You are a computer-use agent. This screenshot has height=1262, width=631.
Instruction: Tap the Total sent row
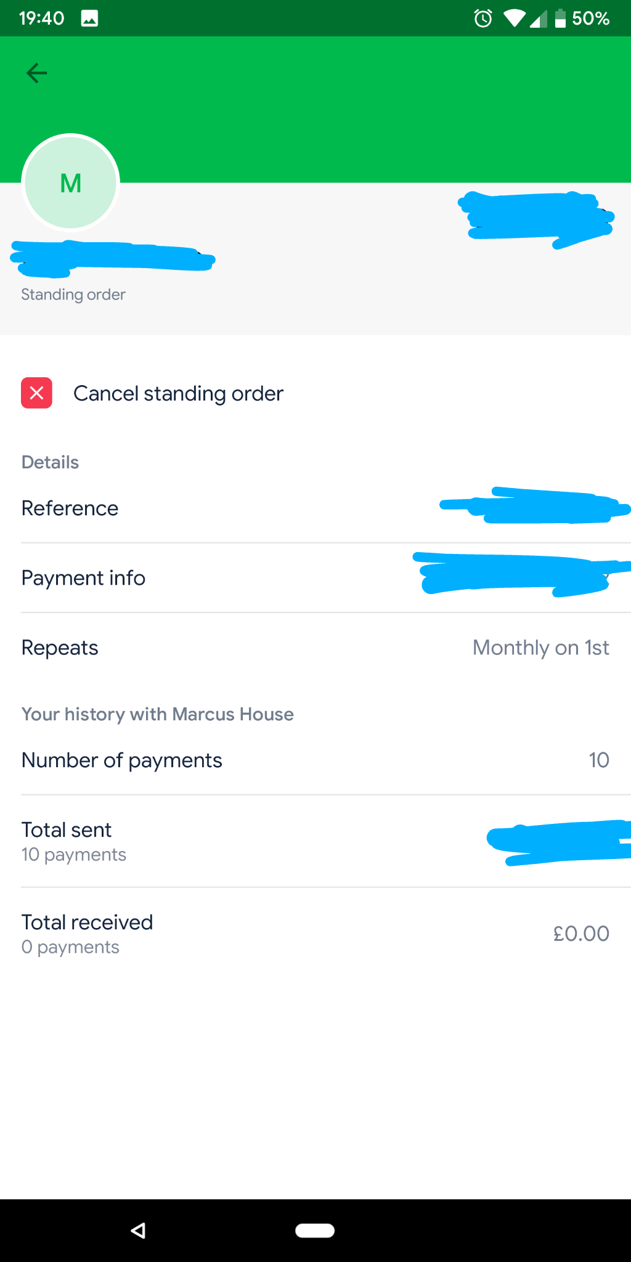pos(315,841)
